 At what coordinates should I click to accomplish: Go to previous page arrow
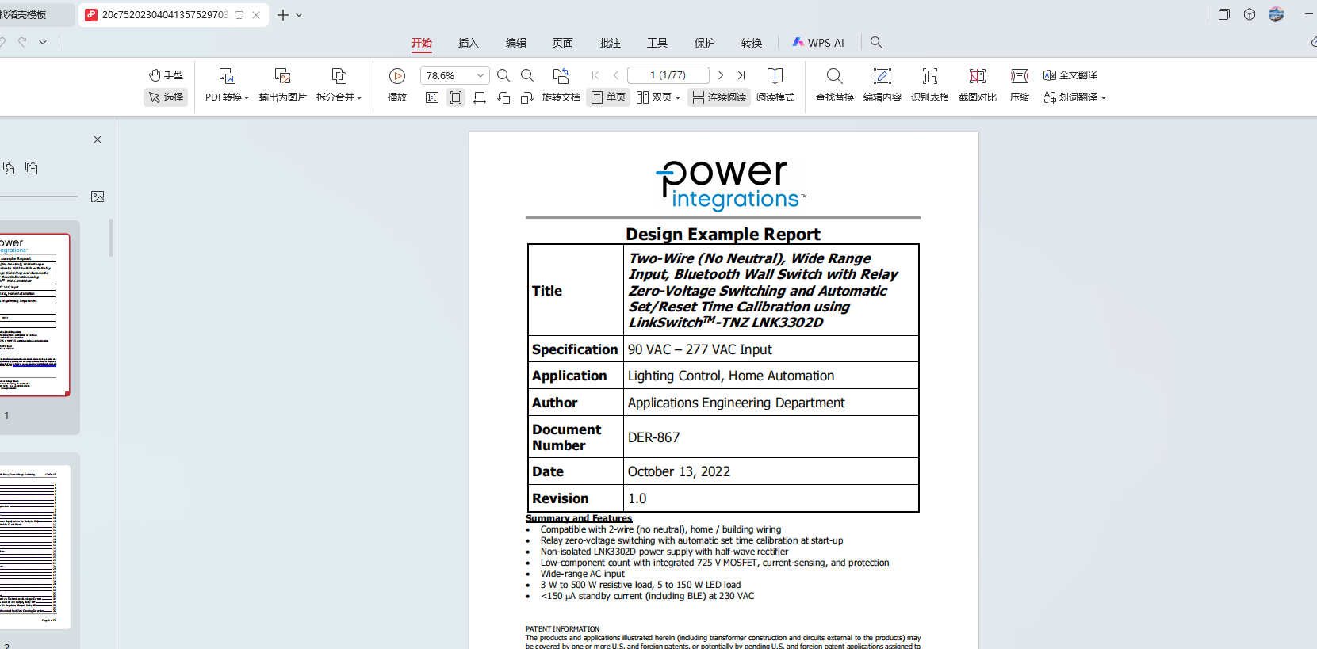616,75
